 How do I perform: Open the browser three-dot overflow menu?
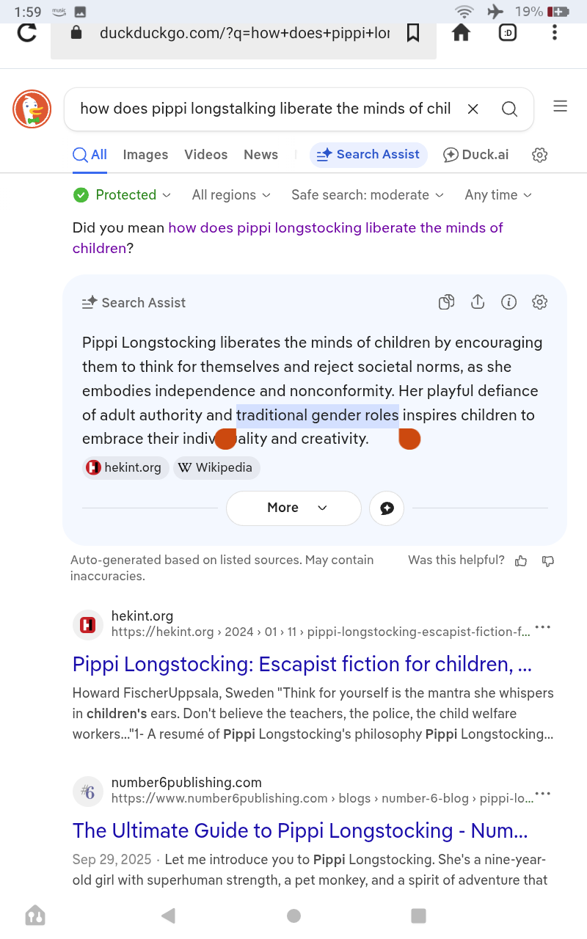(x=555, y=32)
